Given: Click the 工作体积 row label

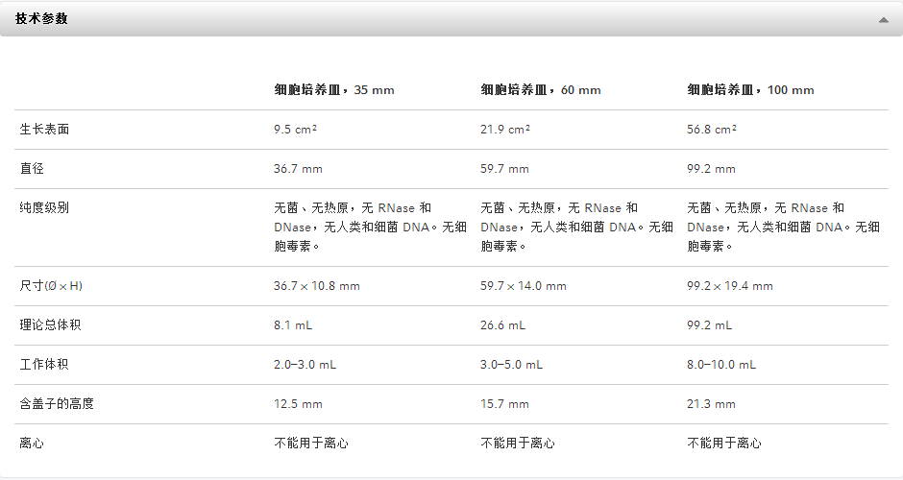Looking at the screenshot, I should point(44,364).
